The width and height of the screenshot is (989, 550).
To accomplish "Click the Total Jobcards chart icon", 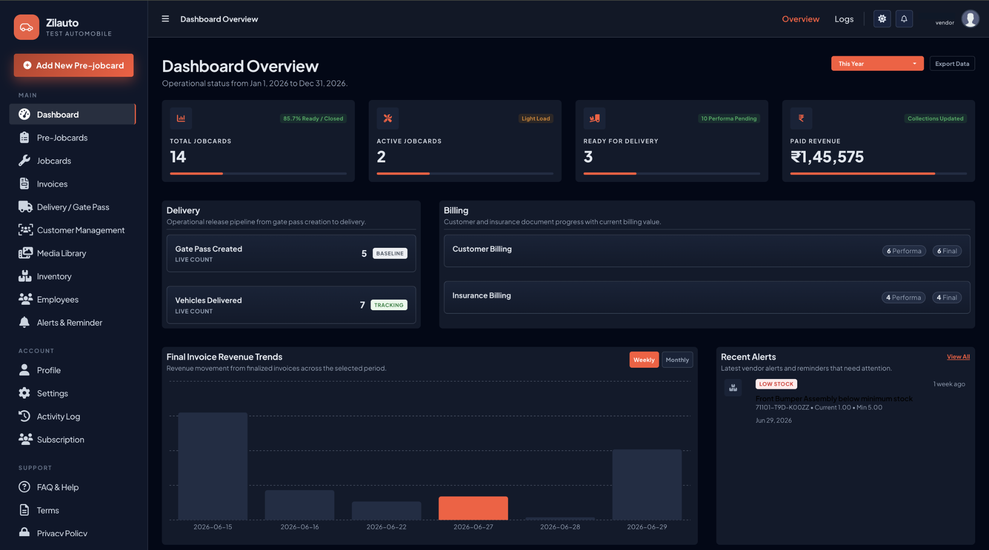I will click(x=181, y=118).
